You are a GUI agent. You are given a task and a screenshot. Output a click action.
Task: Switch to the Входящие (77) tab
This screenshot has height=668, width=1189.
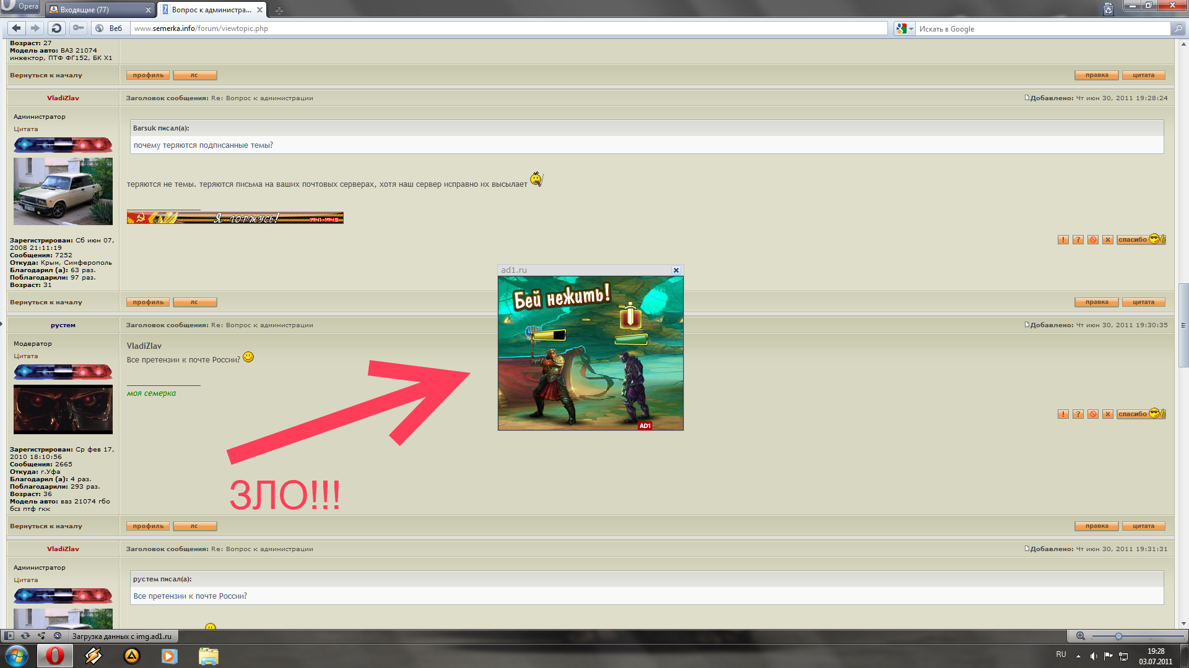(x=99, y=10)
